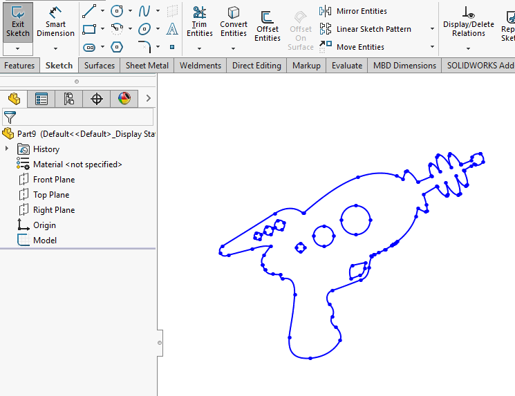Click the Convert Entities tool

[233, 22]
